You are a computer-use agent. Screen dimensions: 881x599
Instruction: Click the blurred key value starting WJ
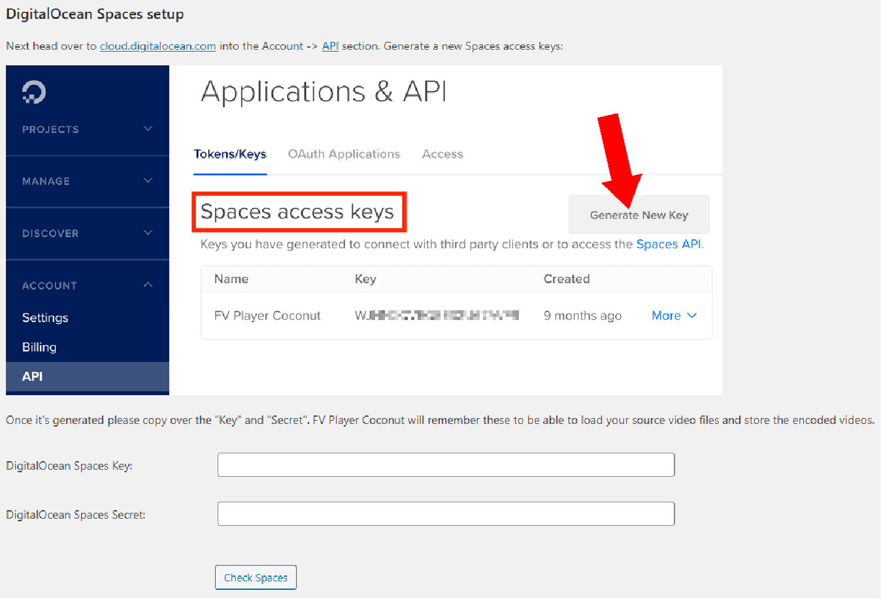point(437,316)
